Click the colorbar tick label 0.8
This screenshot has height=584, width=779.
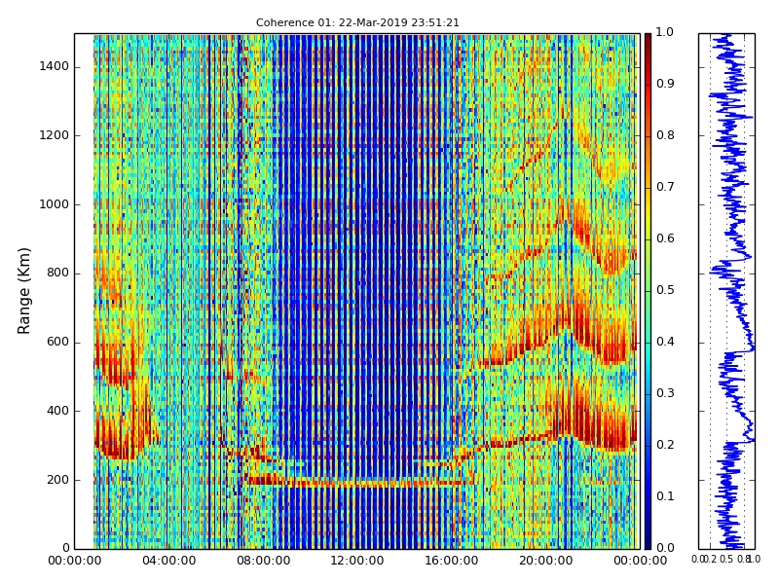pyautogui.click(x=665, y=135)
